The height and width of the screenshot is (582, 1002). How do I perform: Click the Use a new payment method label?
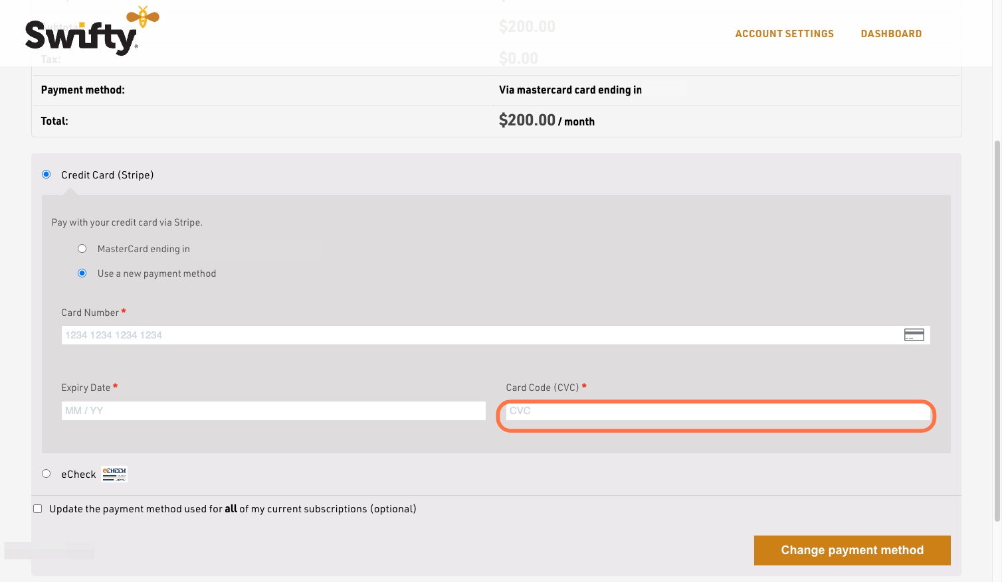coord(157,273)
